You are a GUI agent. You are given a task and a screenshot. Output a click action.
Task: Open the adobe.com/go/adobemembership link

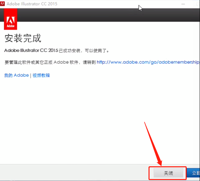(x=148, y=62)
